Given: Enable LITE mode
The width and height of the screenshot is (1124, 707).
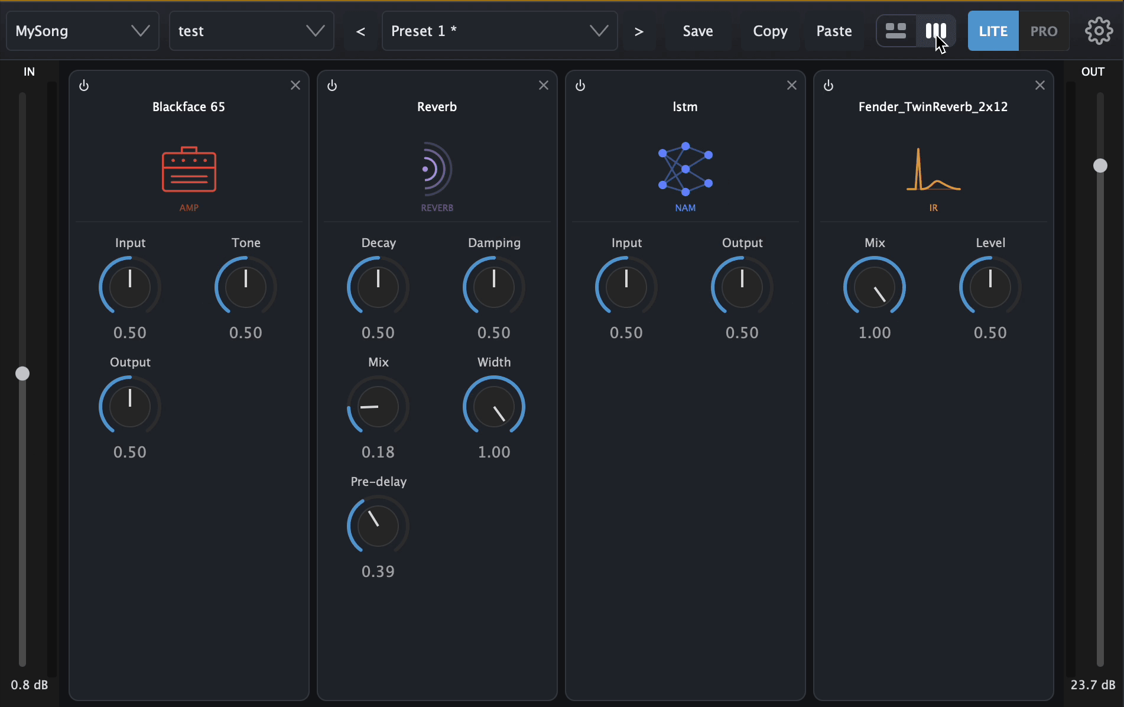Looking at the screenshot, I should tap(993, 31).
